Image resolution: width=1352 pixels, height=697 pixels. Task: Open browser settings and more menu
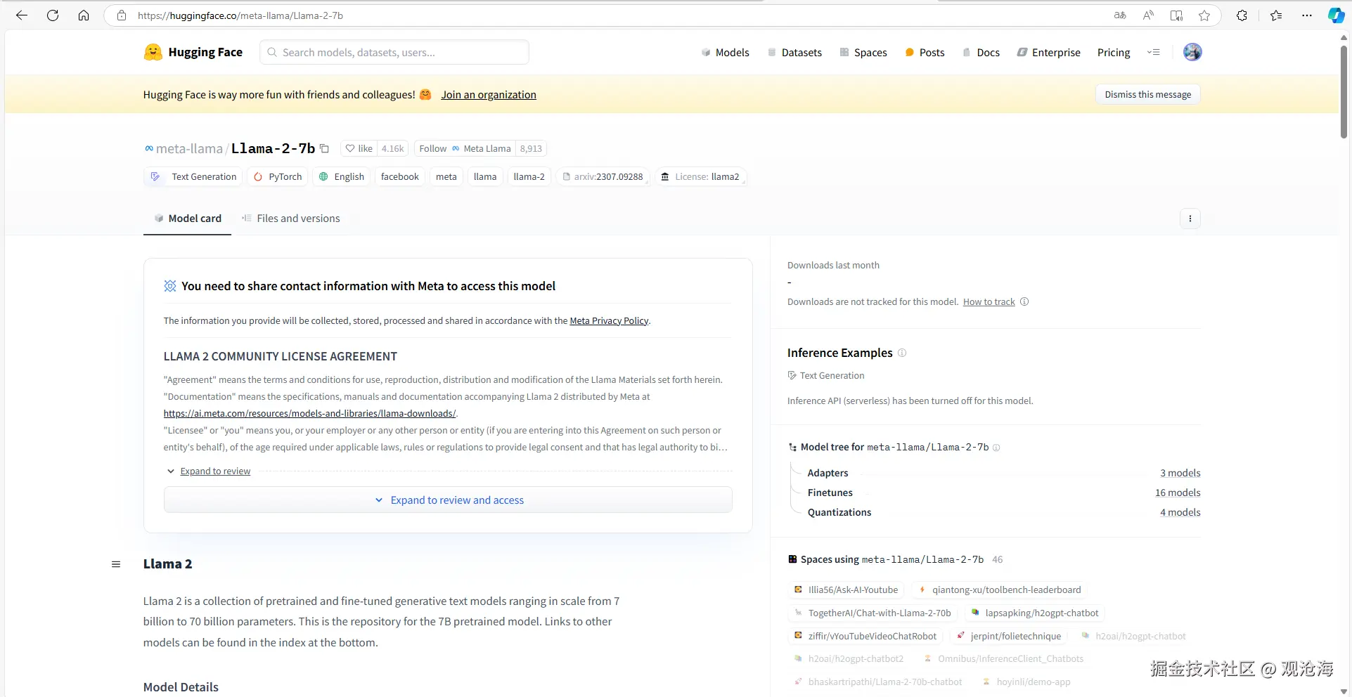[x=1307, y=15]
